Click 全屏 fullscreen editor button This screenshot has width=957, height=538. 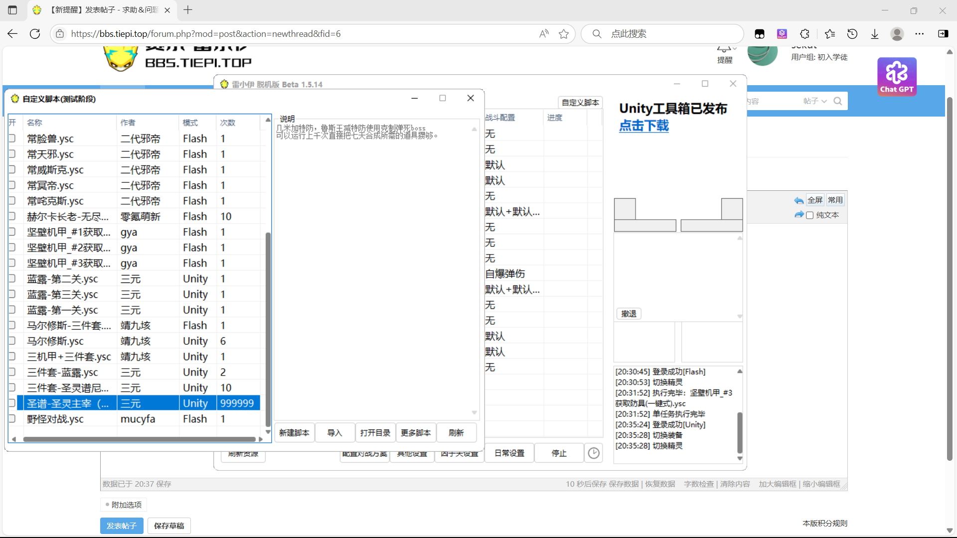pyautogui.click(x=815, y=200)
